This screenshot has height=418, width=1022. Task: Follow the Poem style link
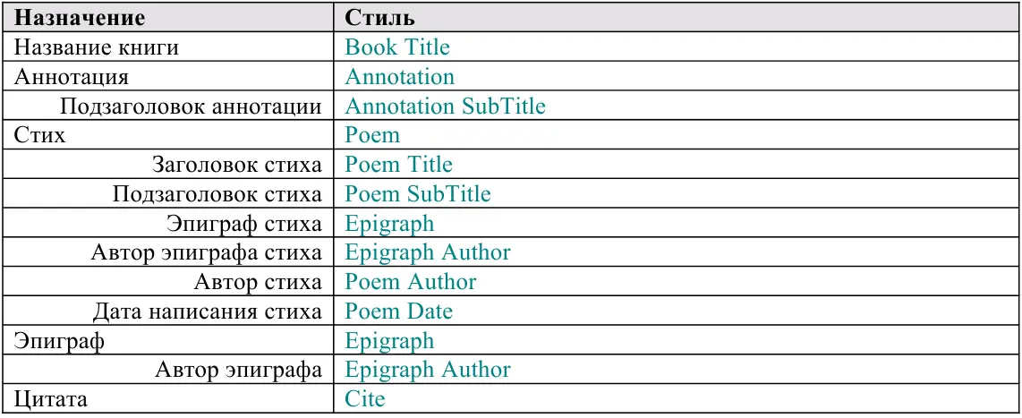372,136
